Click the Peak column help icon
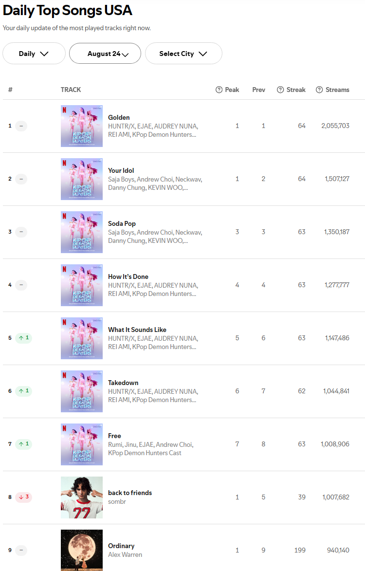The width and height of the screenshot is (365, 571). click(x=219, y=90)
